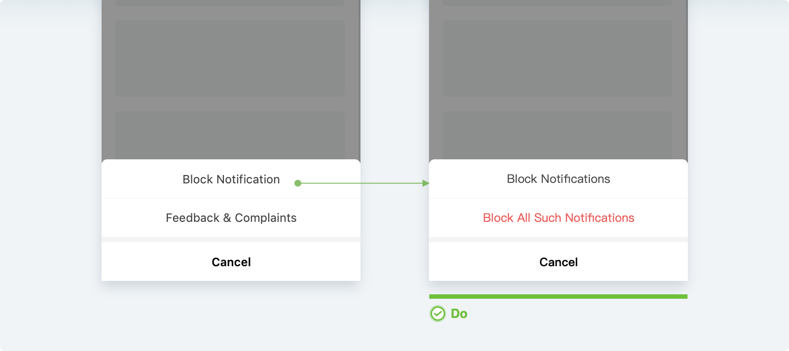Tap large gray placeholder card in left mockup

pos(230,58)
